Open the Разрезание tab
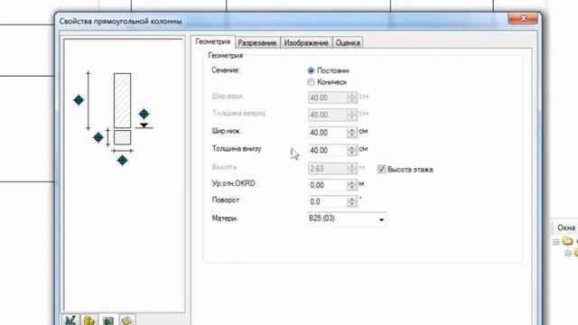The height and width of the screenshot is (325, 578). (256, 42)
